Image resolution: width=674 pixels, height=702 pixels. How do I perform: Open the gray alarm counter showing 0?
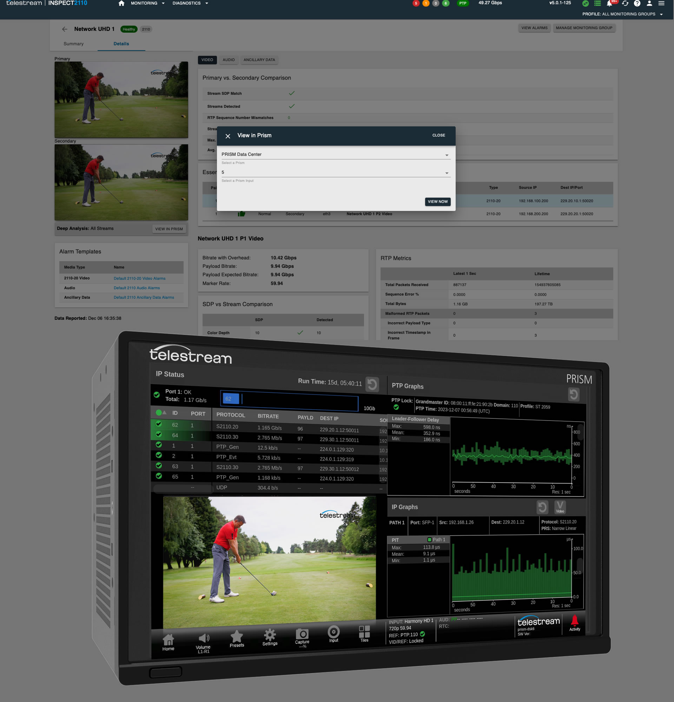coord(436,3)
